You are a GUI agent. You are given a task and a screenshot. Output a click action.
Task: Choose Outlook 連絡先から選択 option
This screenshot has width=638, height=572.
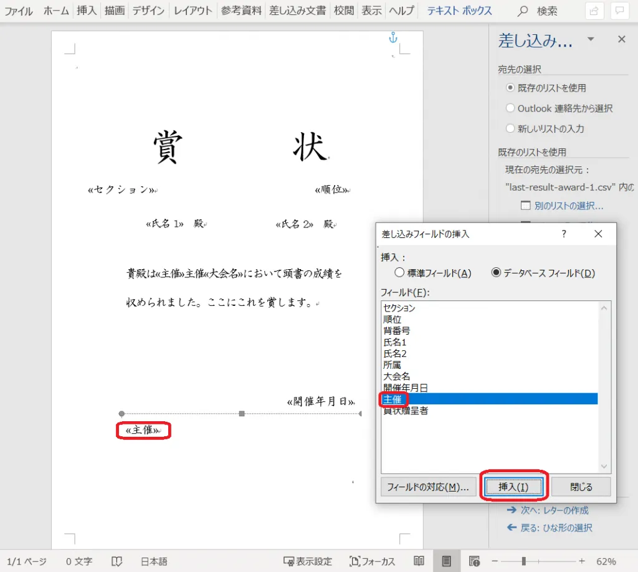pyautogui.click(x=510, y=108)
